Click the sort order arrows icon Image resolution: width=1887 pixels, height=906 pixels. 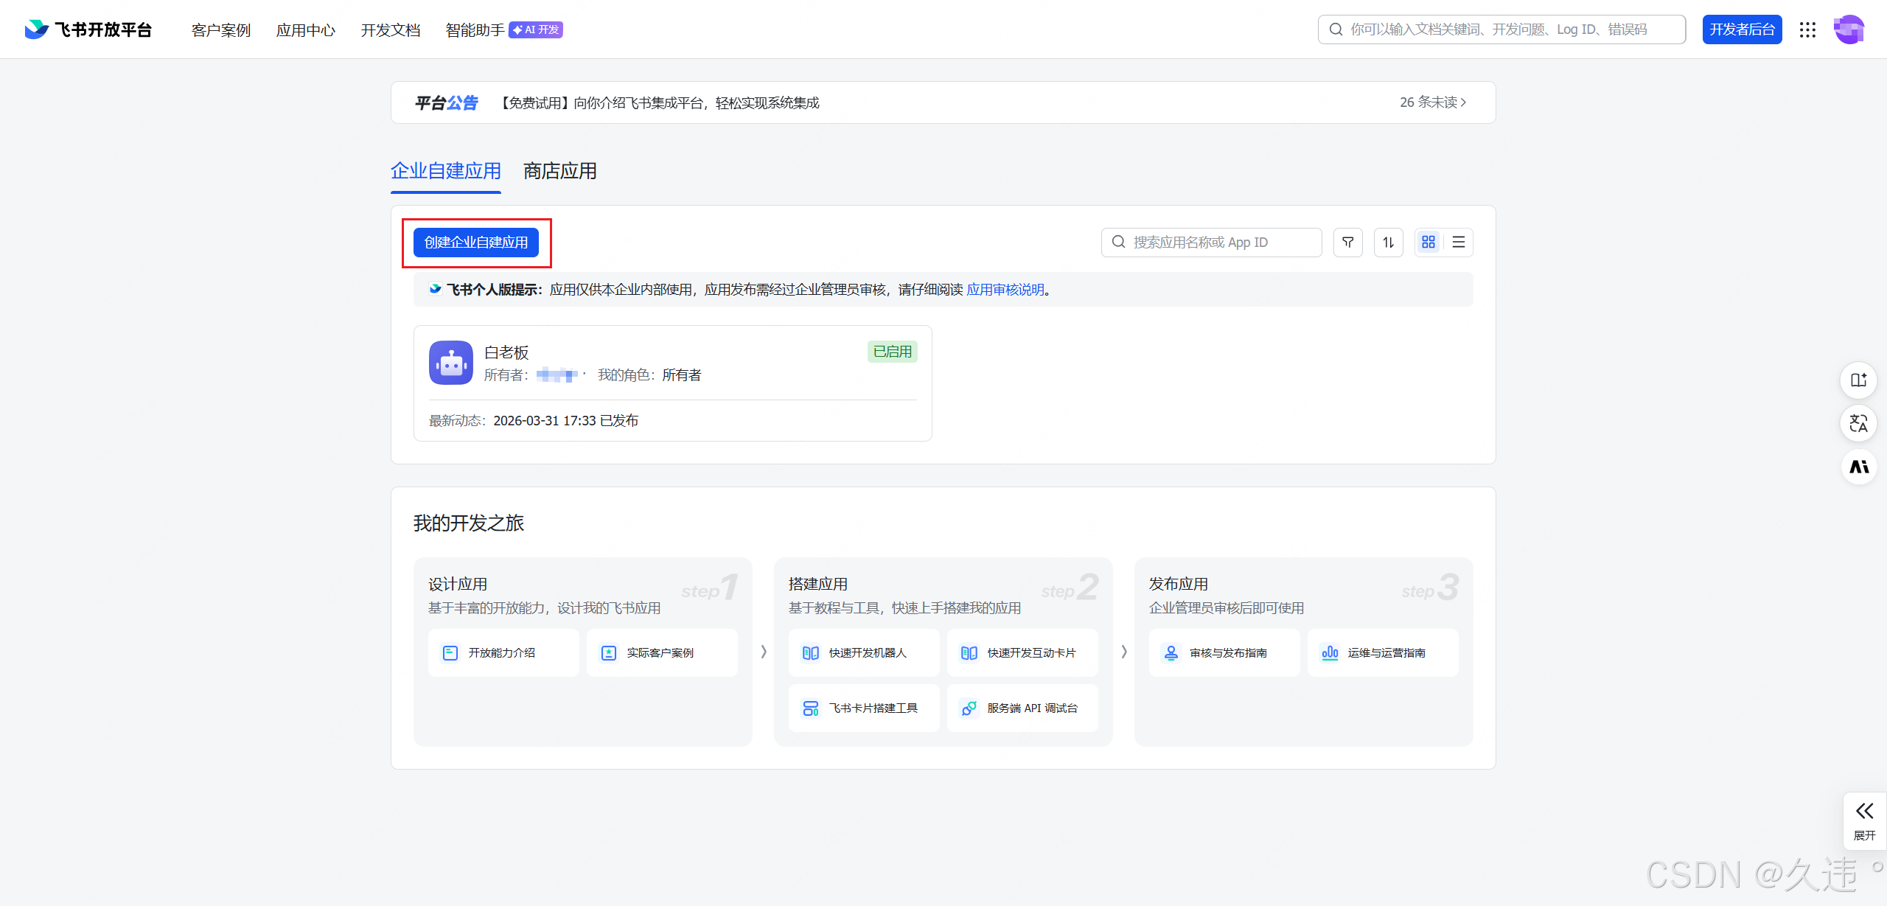[x=1388, y=242]
